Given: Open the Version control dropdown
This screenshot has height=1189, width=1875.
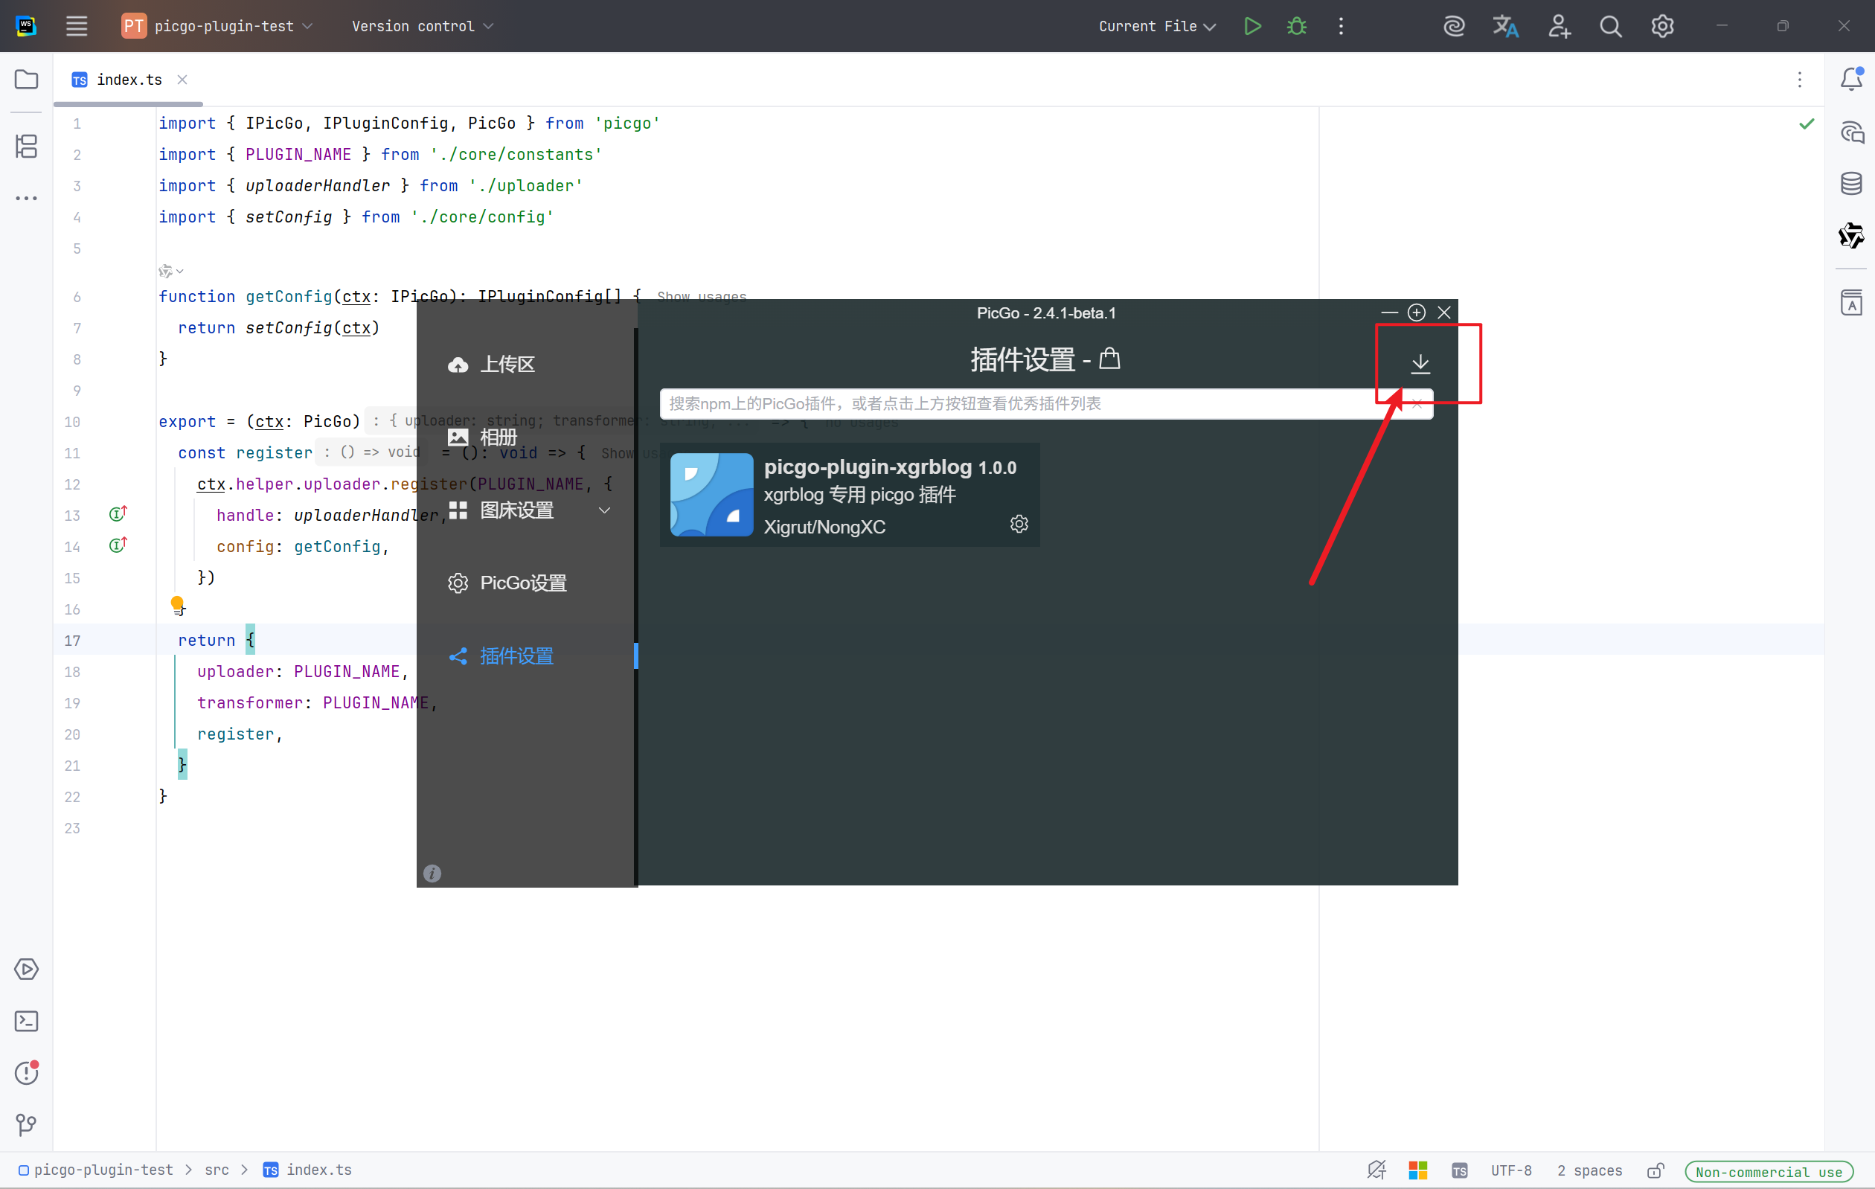Looking at the screenshot, I should pyautogui.click(x=422, y=26).
